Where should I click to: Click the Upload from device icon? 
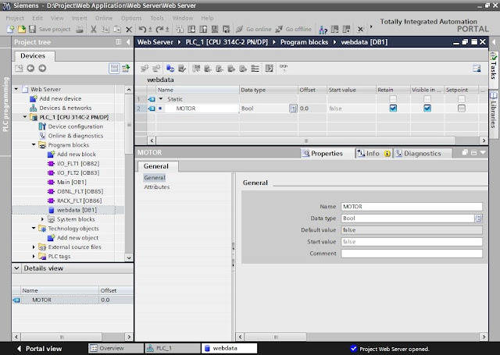coord(203,30)
